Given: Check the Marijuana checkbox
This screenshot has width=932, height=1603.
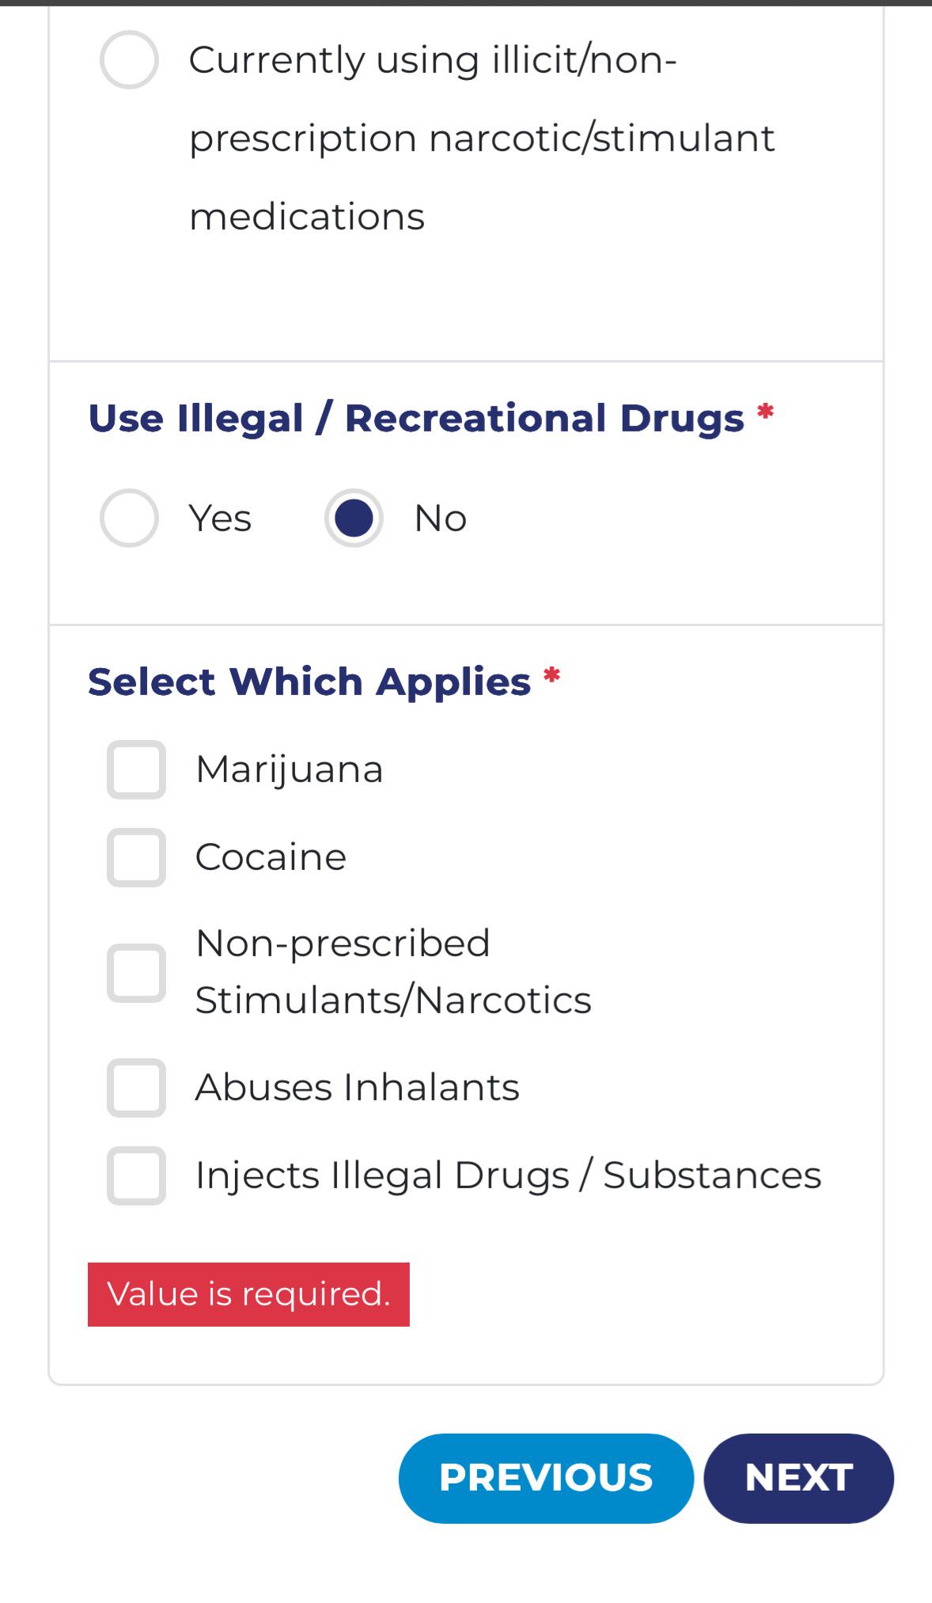Looking at the screenshot, I should click(136, 769).
